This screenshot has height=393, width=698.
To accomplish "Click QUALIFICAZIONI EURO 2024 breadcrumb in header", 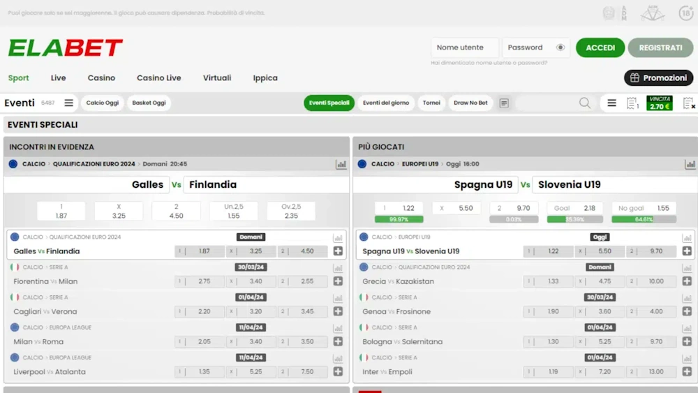I will (94, 164).
